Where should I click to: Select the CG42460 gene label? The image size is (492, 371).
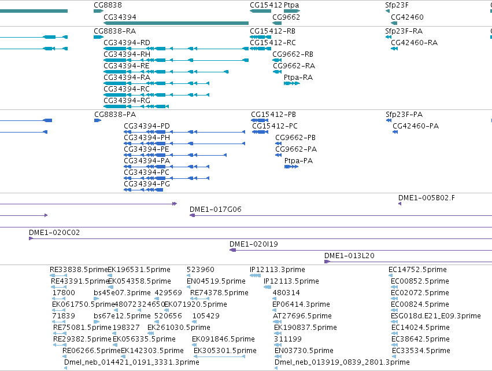point(407,17)
